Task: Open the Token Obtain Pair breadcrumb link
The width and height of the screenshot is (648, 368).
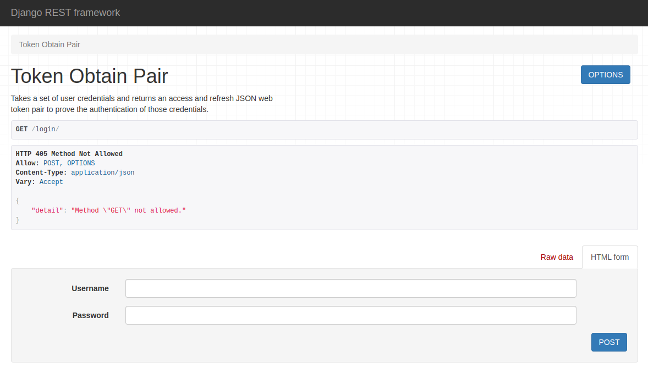Action: point(50,44)
